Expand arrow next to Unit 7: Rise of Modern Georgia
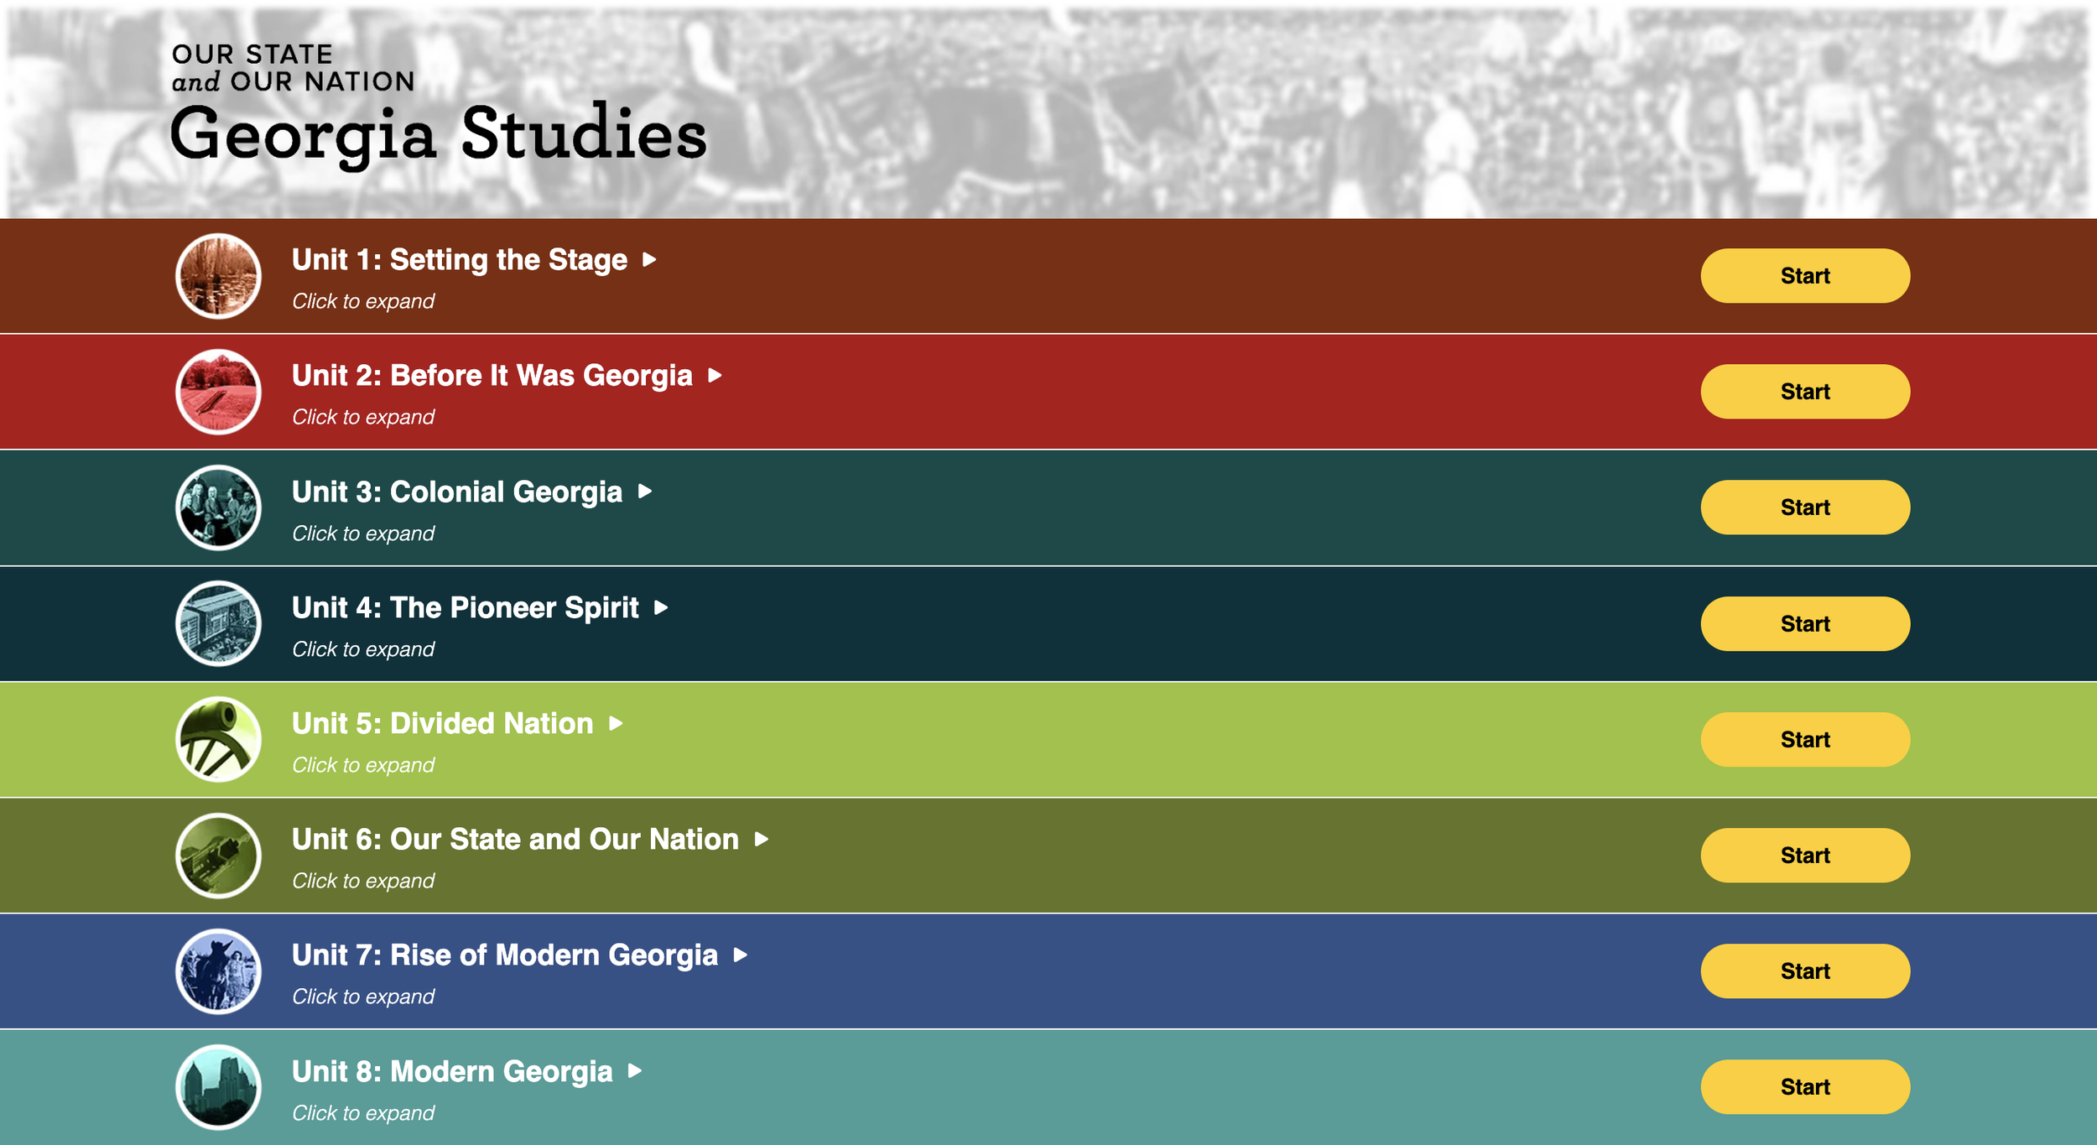 click(740, 955)
